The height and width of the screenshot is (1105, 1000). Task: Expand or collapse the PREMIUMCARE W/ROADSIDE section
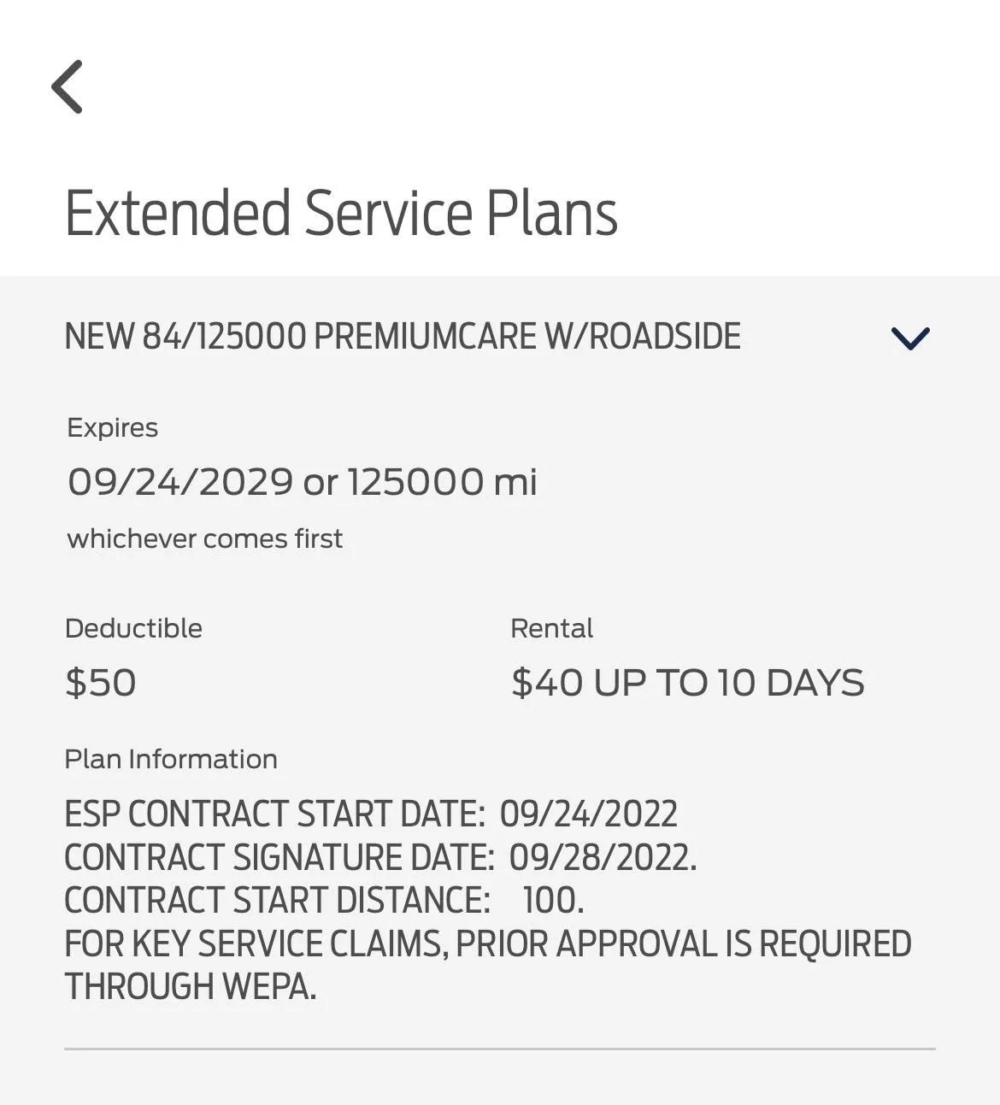(909, 337)
